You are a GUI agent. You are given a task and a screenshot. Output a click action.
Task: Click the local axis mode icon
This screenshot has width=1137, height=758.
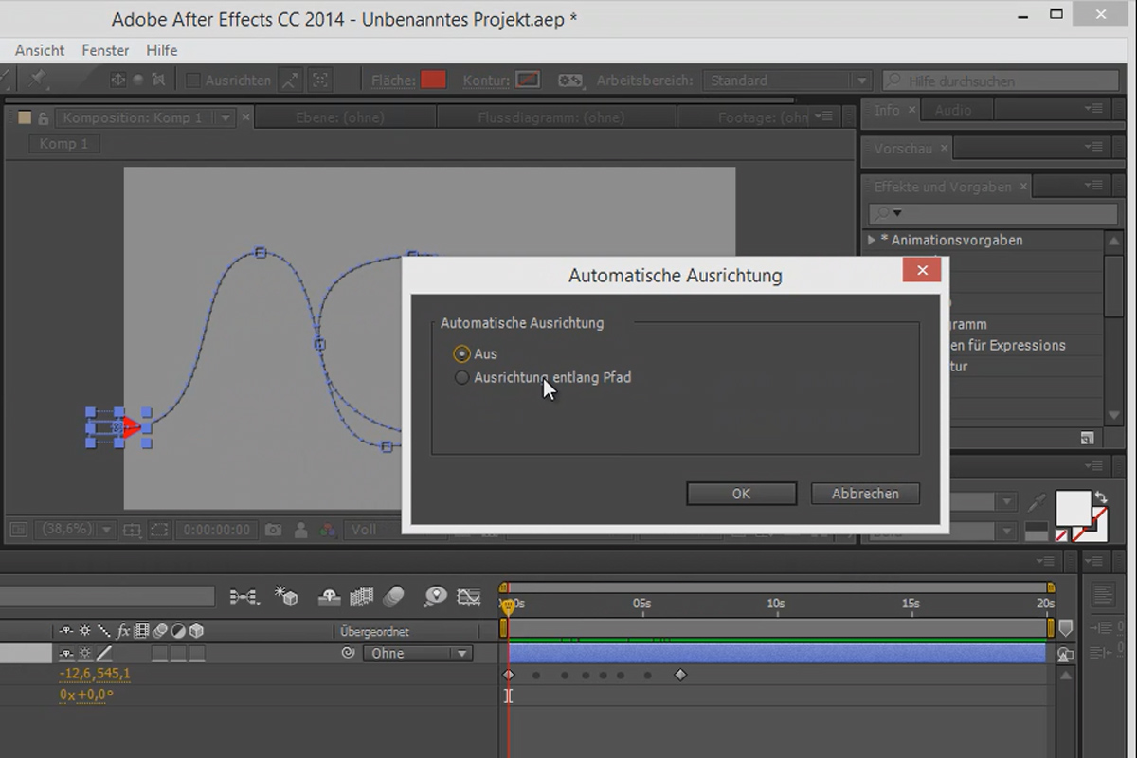[117, 81]
